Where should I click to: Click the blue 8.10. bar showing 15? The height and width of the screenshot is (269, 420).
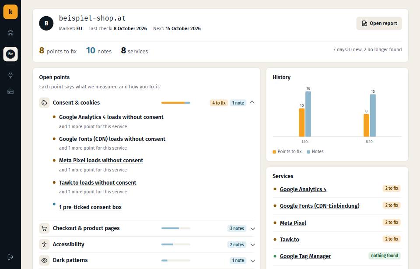click(x=373, y=115)
